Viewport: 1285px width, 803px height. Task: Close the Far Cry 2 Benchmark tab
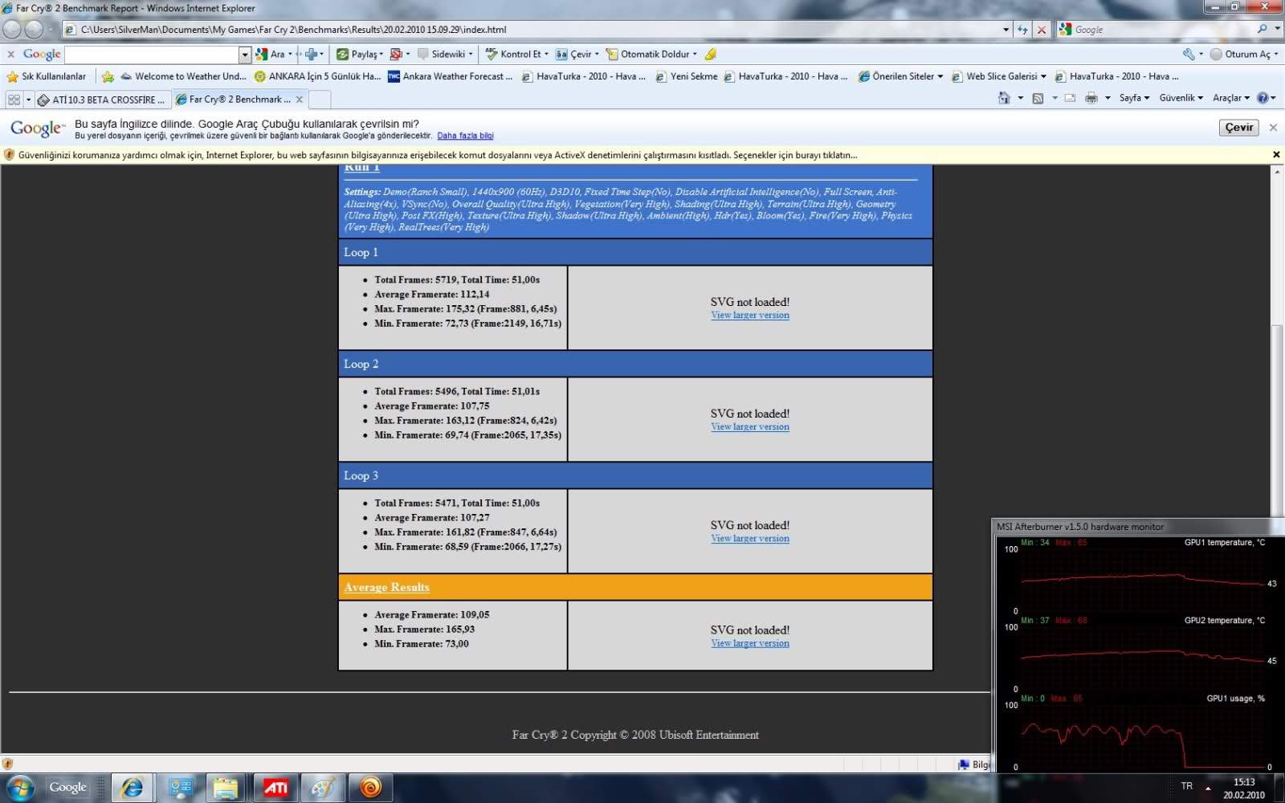point(300,100)
